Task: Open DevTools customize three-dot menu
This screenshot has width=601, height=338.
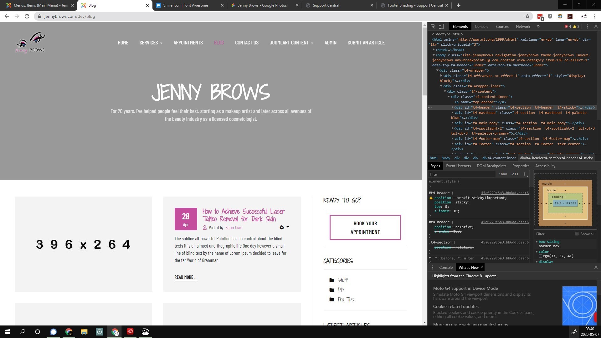Action: pos(587,27)
